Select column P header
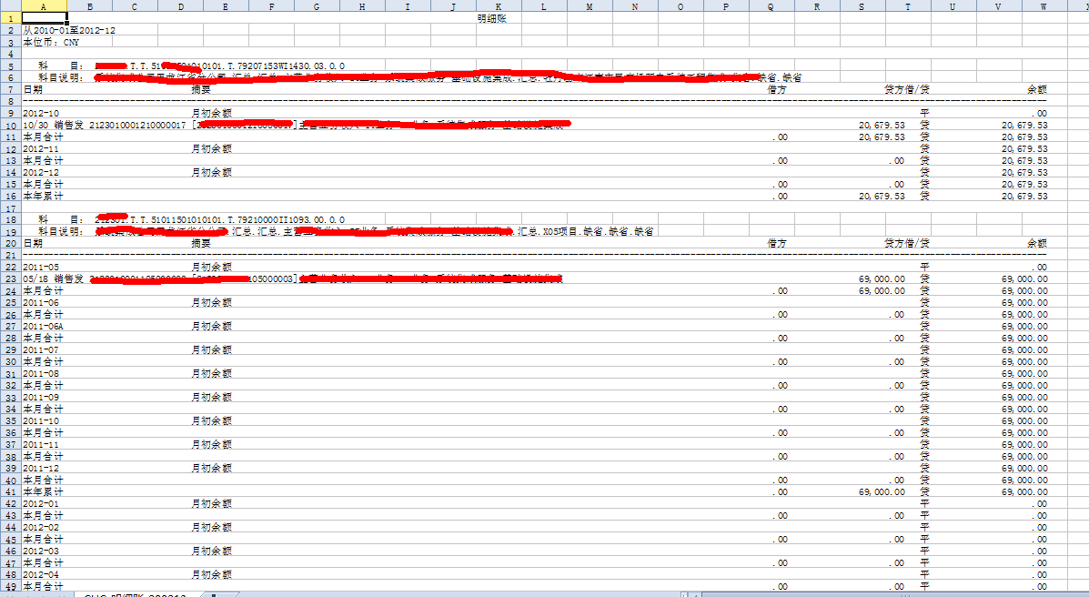The image size is (1089, 597). point(726,6)
